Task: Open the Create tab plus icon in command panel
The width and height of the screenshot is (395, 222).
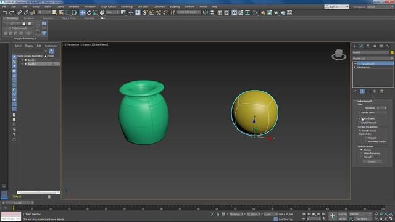Action: click(354, 46)
